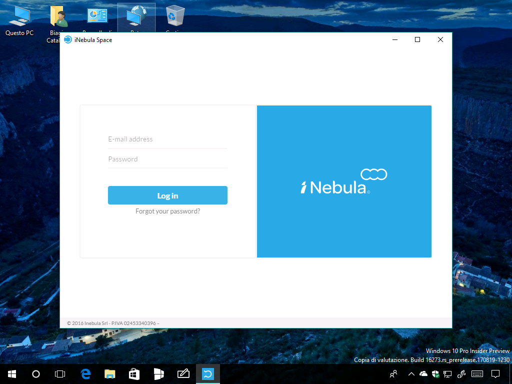Open Microsoft Store from taskbar
Image resolution: width=512 pixels, height=384 pixels.
click(134, 374)
